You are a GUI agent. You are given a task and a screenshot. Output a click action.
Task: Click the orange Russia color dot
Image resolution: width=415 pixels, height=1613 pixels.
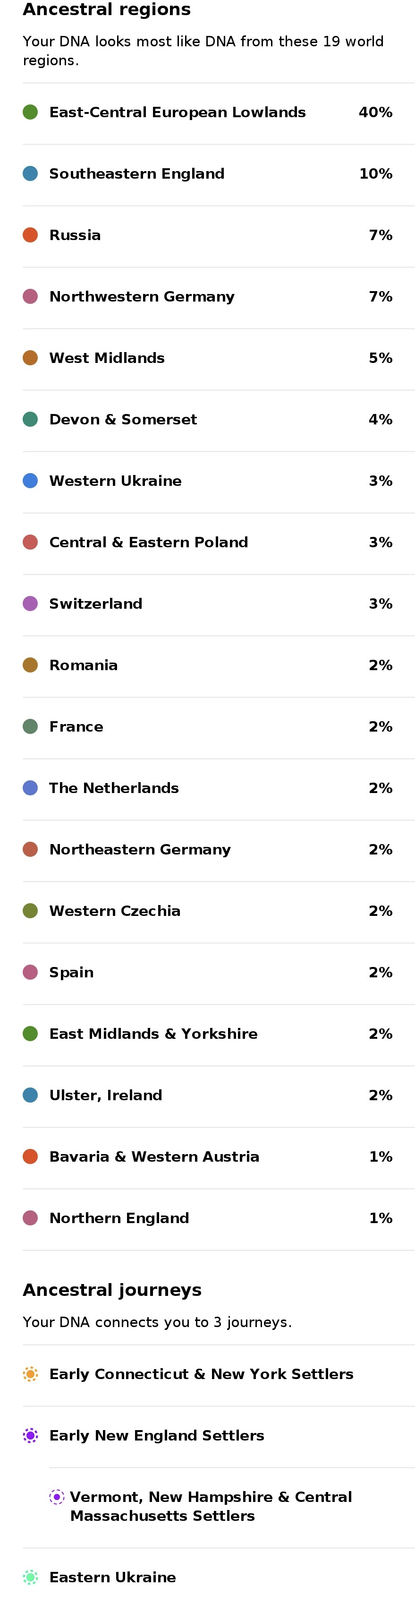tap(30, 235)
